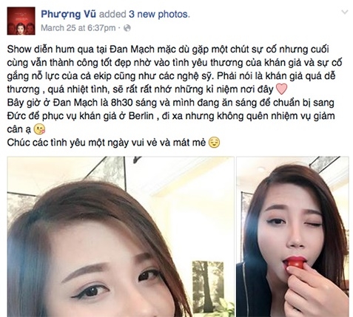Click the word 'Đức' starting sixth line
The height and width of the screenshot is (317, 353).
coord(15,116)
